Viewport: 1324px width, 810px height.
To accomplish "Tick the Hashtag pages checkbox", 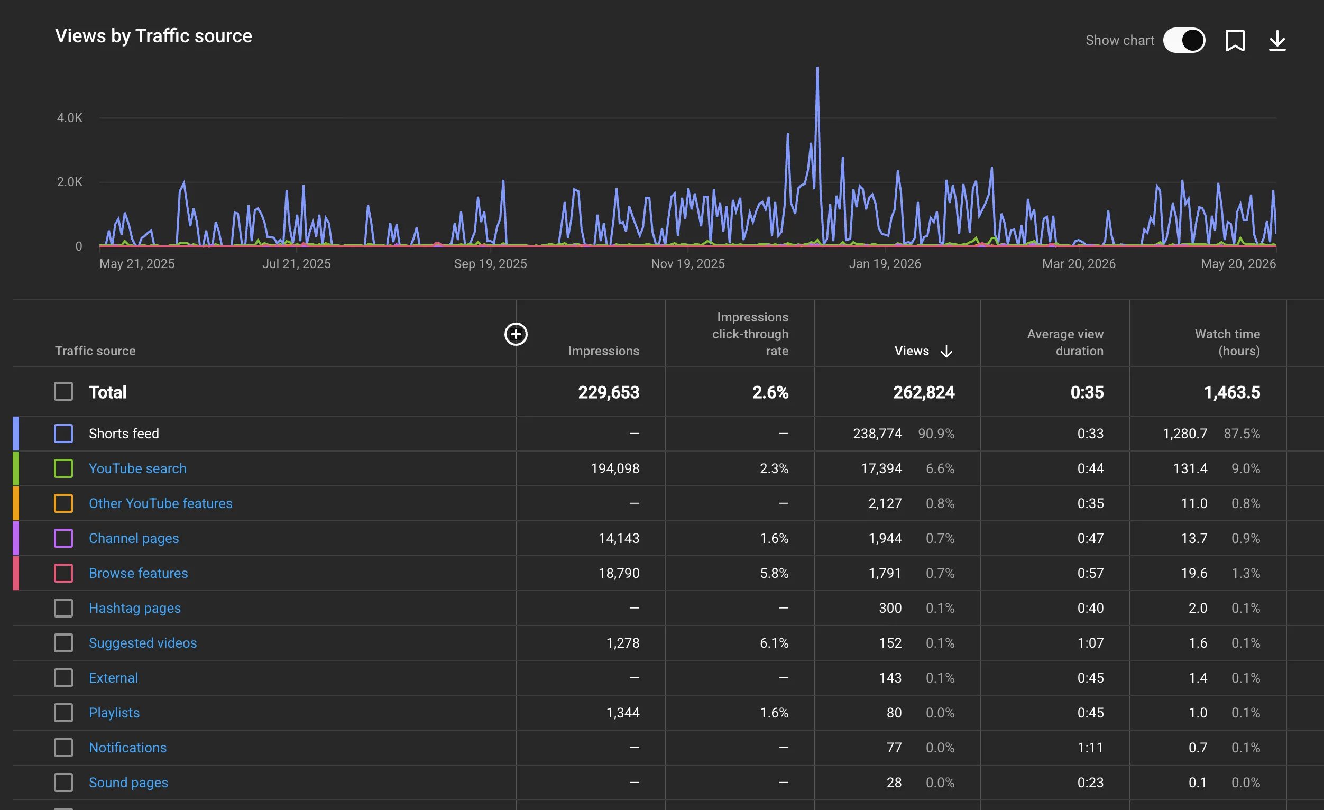I will 63,608.
